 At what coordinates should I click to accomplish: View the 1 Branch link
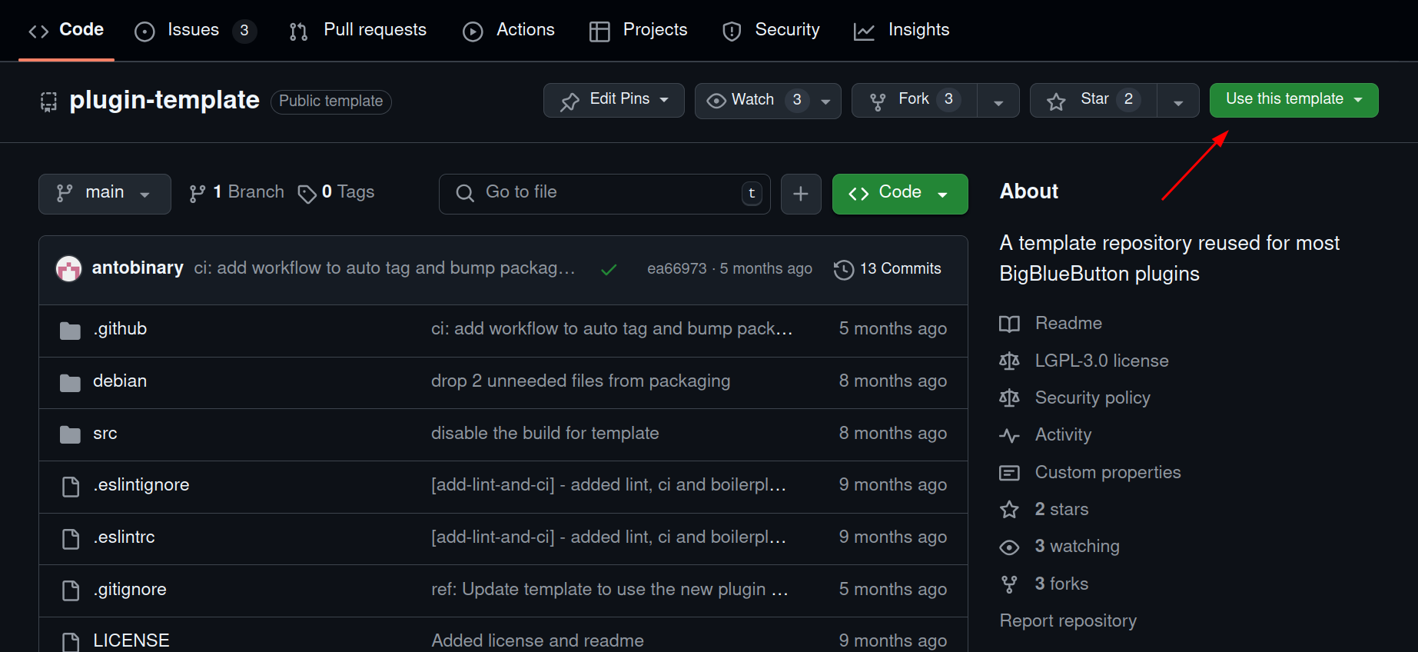(237, 192)
